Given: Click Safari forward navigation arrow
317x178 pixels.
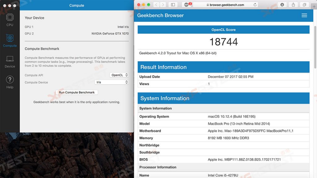Looking at the screenshot, I should pyautogui.click(x=163, y=5).
